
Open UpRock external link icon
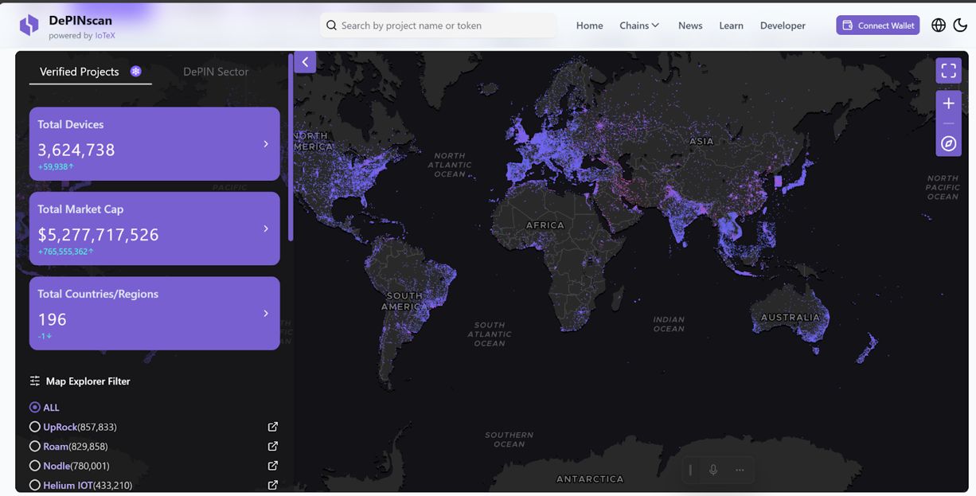[273, 427]
